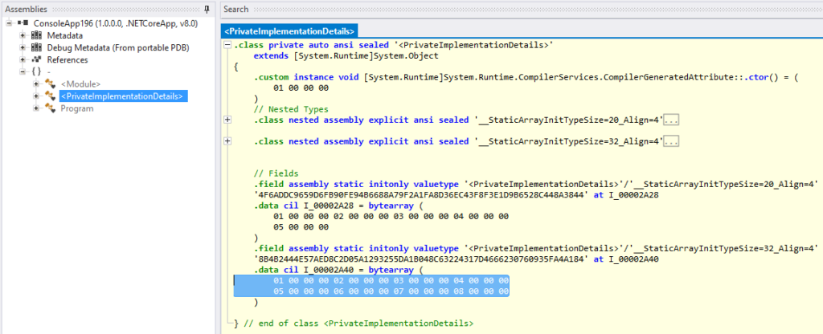Click the ConsoleApp196 assembly icon
The width and height of the screenshot is (823, 334).
(22, 24)
